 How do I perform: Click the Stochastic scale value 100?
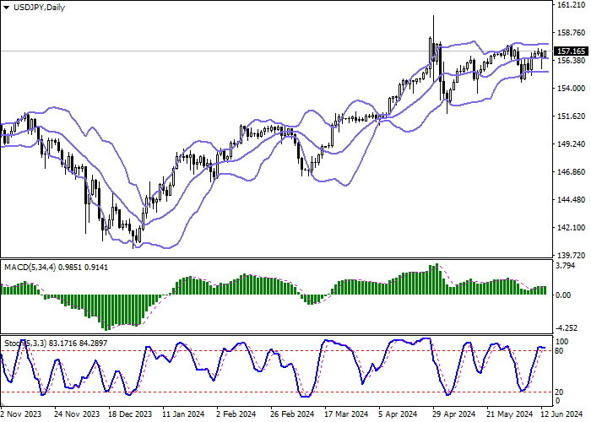[562, 342]
